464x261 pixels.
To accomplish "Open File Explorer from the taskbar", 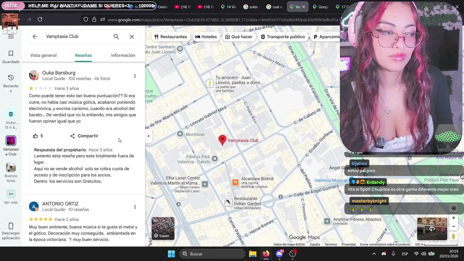I will click(x=253, y=254).
